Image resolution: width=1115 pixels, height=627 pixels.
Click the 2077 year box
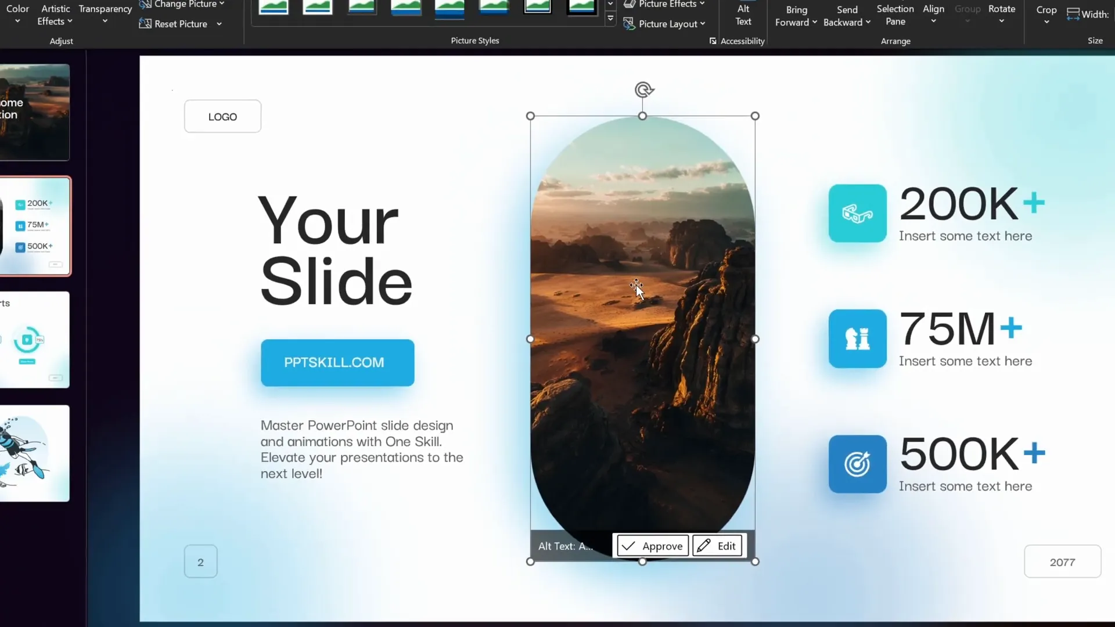1062,561
